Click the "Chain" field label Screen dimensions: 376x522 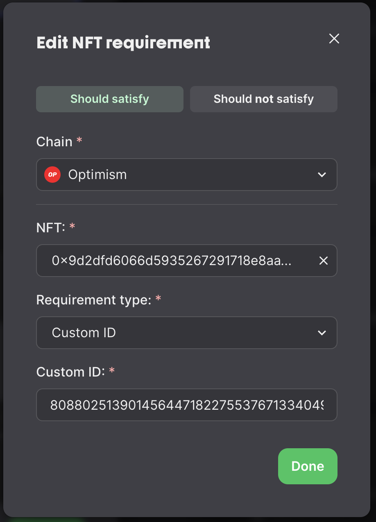pyautogui.click(x=54, y=142)
